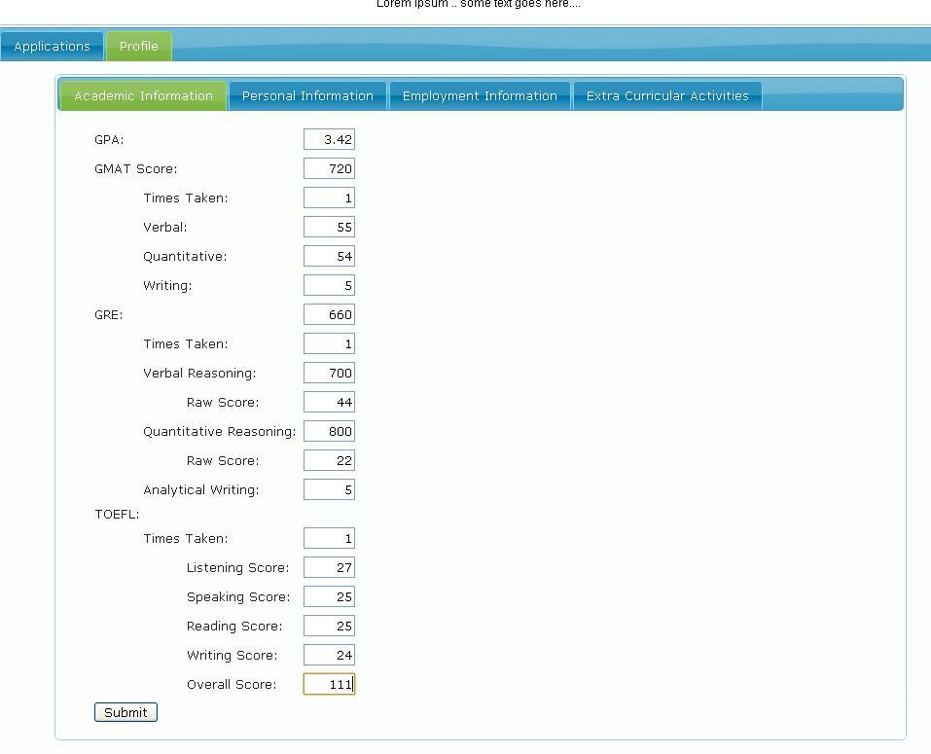Click the "GRE:" label
Image resolution: width=931 pixels, height=754 pixels.
click(109, 315)
